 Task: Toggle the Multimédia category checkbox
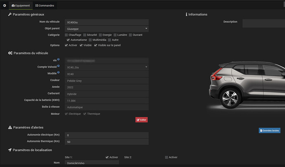coord(90,40)
